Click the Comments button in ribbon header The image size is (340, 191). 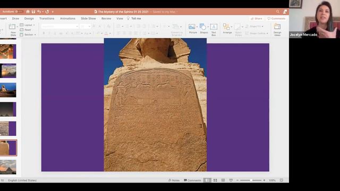click(x=276, y=19)
